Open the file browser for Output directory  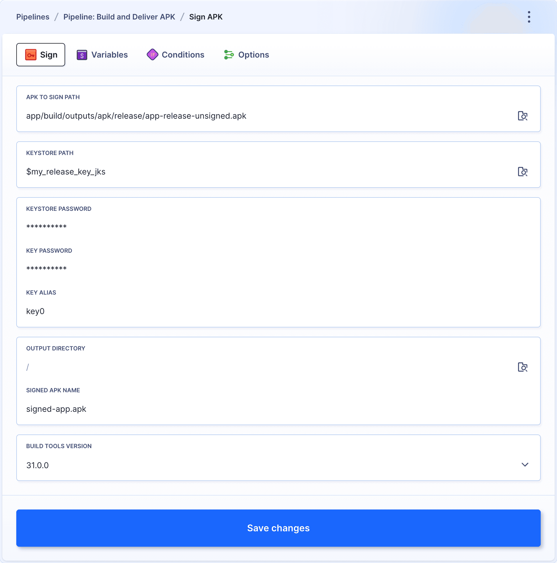(523, 367)
